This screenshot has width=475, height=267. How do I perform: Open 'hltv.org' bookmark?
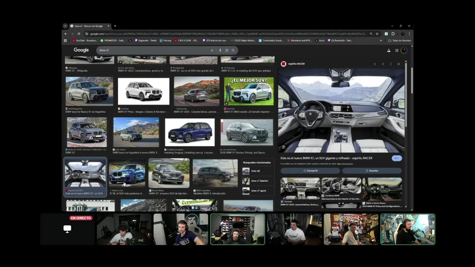click(x=166, y=40)
